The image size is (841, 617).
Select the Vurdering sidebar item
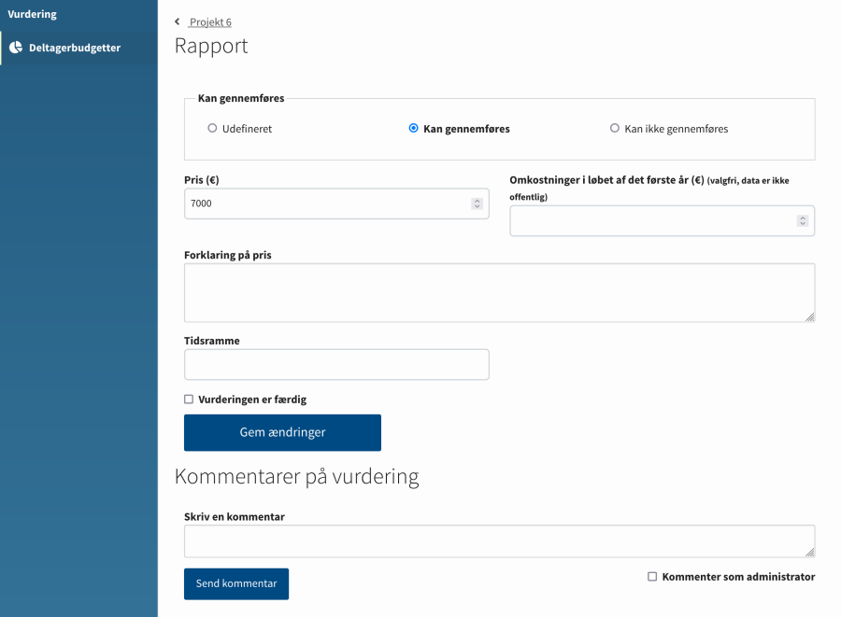coord(33,14)
